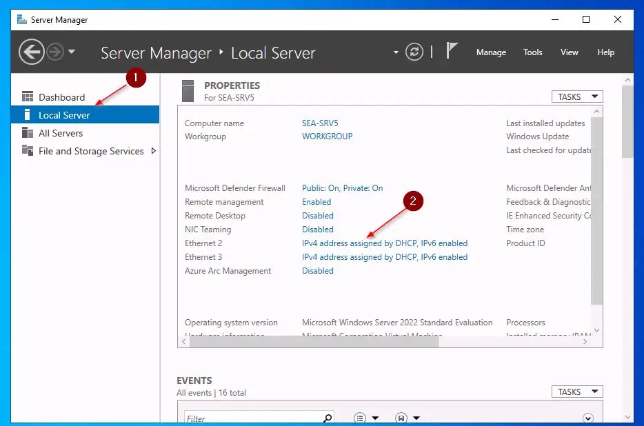Click the server tower icon beside PROPERTIES
Screen dimensions: 644x426
click(188, 91)
